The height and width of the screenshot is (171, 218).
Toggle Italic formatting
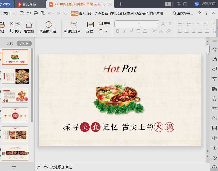point(125,31)
